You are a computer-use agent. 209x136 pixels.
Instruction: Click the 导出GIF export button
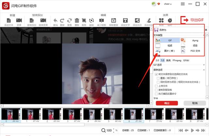tap(192, 20)
